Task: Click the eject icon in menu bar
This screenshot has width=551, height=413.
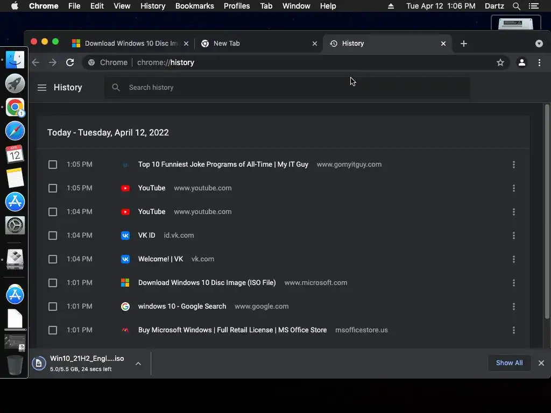Action: [391, 6]
